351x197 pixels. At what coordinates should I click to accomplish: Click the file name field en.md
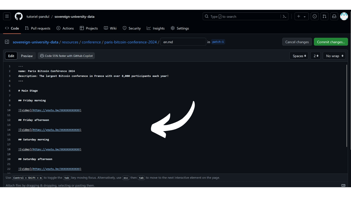[x=183, y=42]
